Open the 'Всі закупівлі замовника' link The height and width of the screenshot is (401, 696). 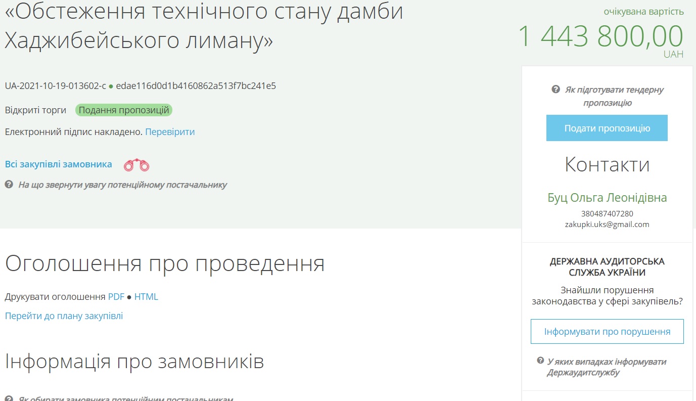[59, 164]
